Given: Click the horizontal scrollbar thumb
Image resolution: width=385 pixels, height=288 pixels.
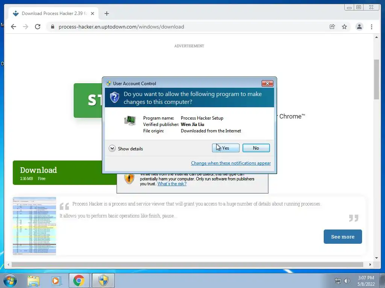Looking at the screenshot, I should tap(187, 264).
